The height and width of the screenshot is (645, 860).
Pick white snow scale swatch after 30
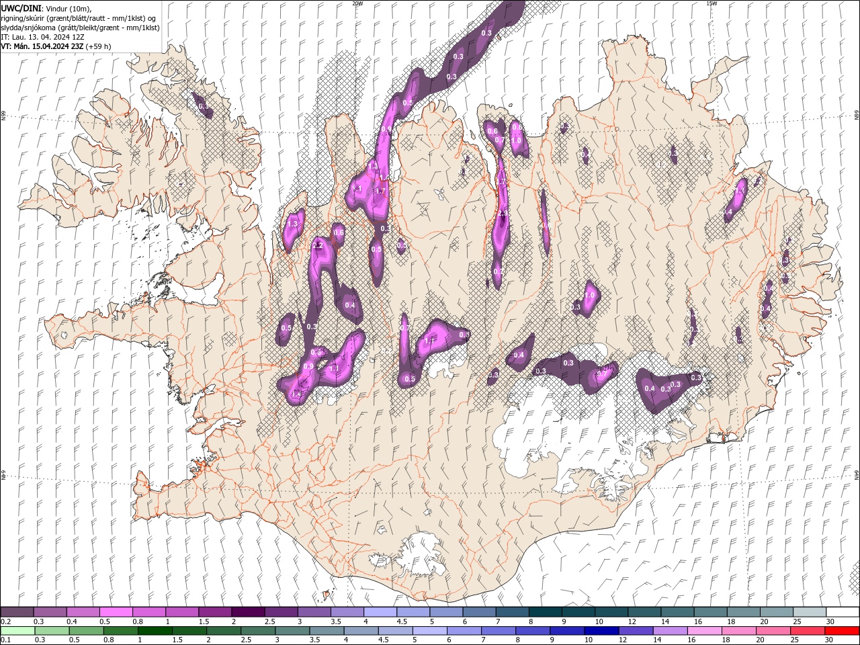(x=843, y=612)
